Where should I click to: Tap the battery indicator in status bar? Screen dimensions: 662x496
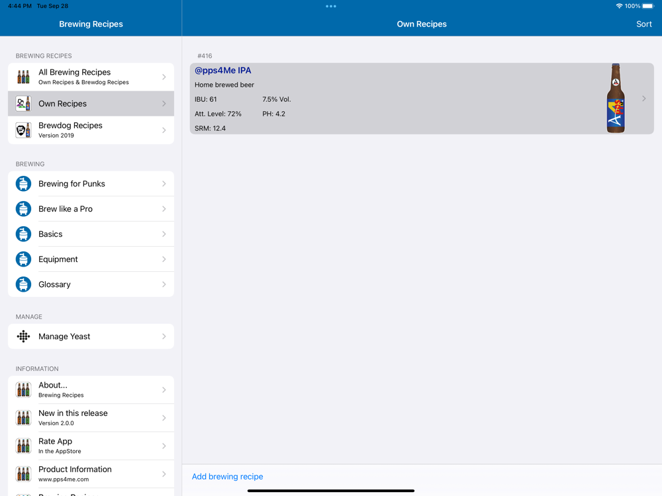(x=648, y=6)
